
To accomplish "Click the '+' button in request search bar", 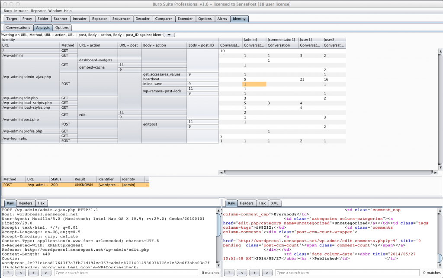I will click(x=34, y=272).
